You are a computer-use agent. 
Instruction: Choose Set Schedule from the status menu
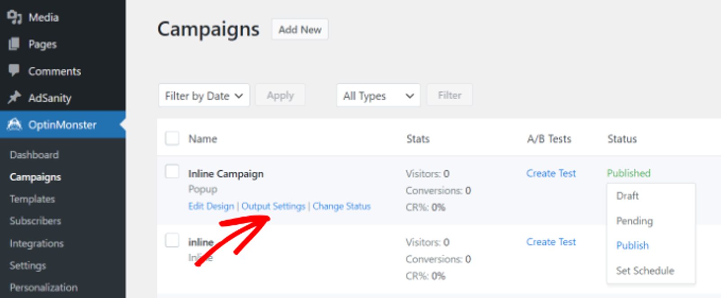point(645,270)
